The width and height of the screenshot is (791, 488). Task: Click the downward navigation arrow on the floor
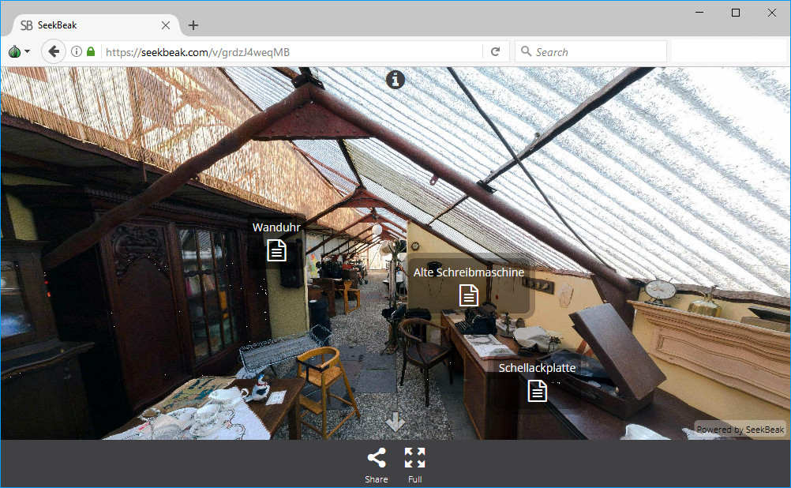point(395,422)
